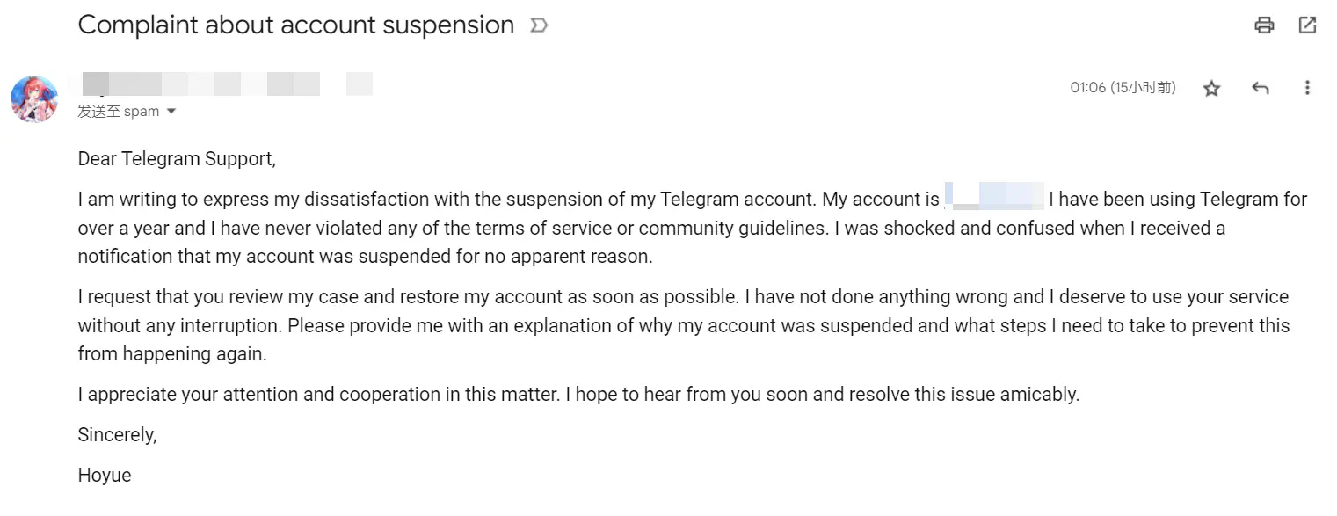Click the words community guidelines in the body
Image resolution: width=1337 pixels, height=516 pixels.
(x=733, y=229)
